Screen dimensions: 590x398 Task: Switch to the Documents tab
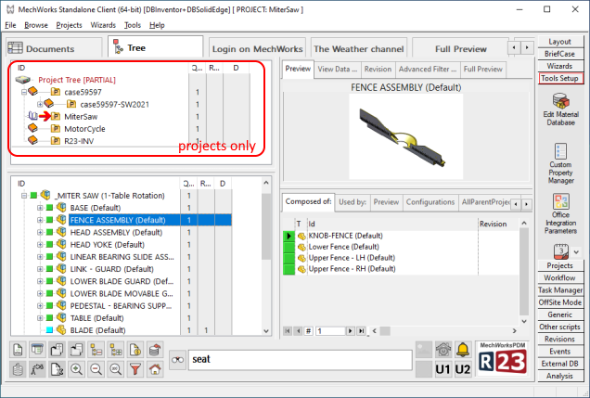pos(54,48)
